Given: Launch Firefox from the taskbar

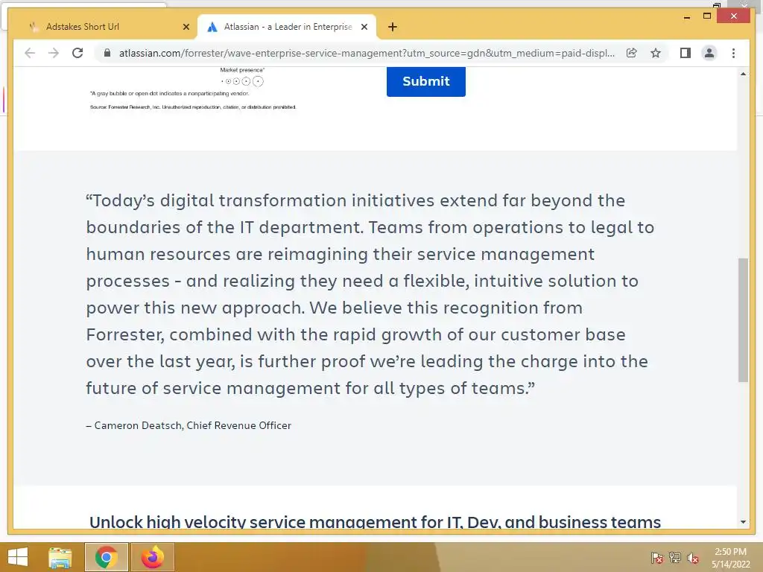Looking at the screenshot, I should click(152, 557).
